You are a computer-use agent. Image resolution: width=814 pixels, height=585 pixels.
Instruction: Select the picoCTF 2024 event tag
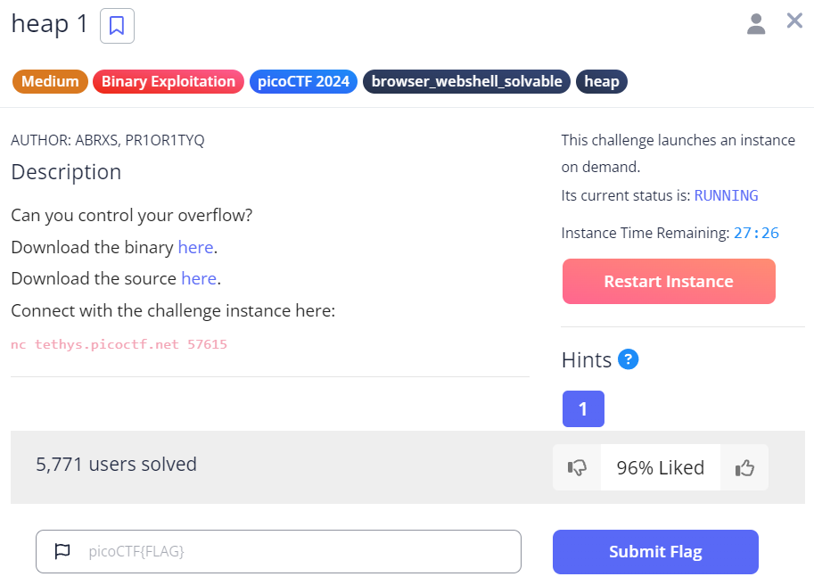pos(303,81)
